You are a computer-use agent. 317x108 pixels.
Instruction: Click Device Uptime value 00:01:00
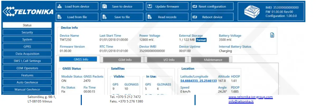[x=185, y=51]
